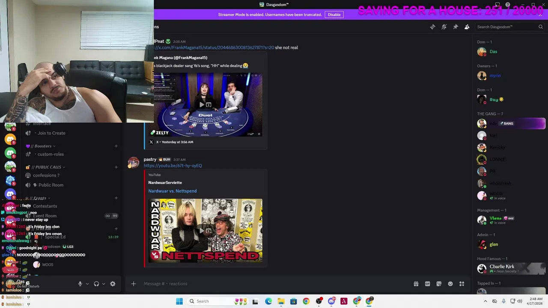This screenshot has height=308, width=548.
Task: Open microphone input options chevron
Action: tap(87, 284)
